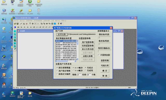The image size is (166, 100).
Task: Click the blue circle on the scale bar
Action: click(x=15, y=27)
